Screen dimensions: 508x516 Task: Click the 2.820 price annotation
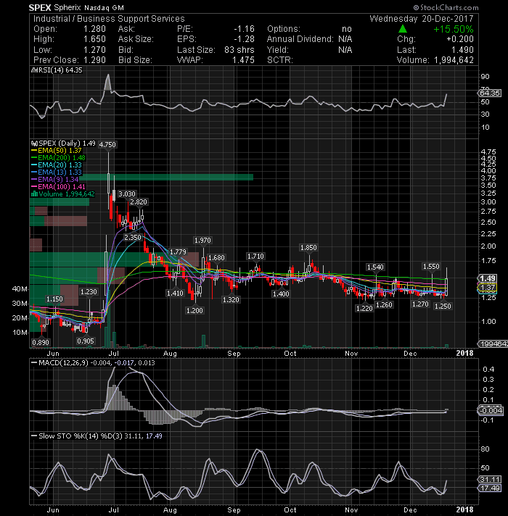click(x=139, y=202)
